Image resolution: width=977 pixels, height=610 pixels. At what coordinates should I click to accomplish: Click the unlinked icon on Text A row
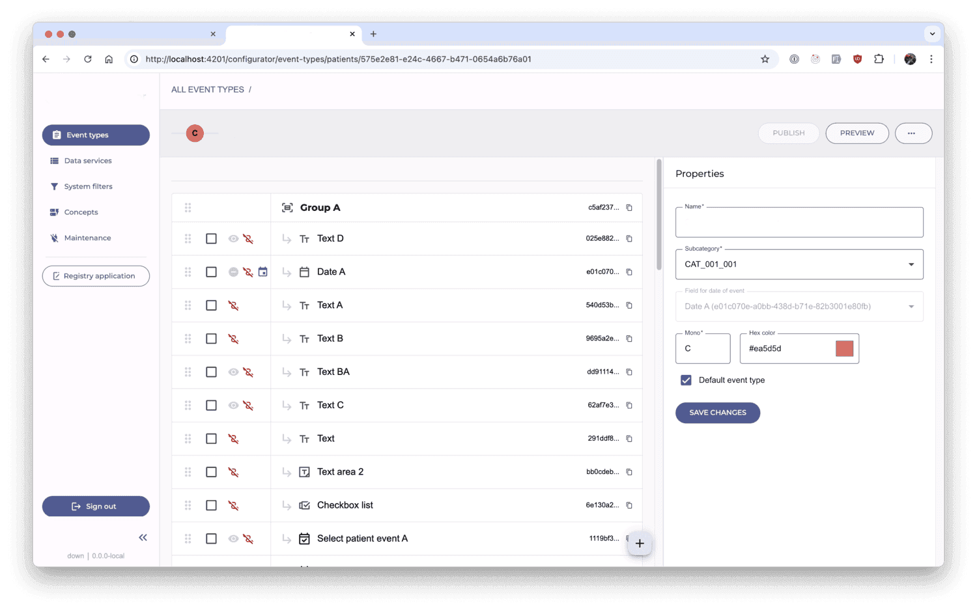coord(233,305)
